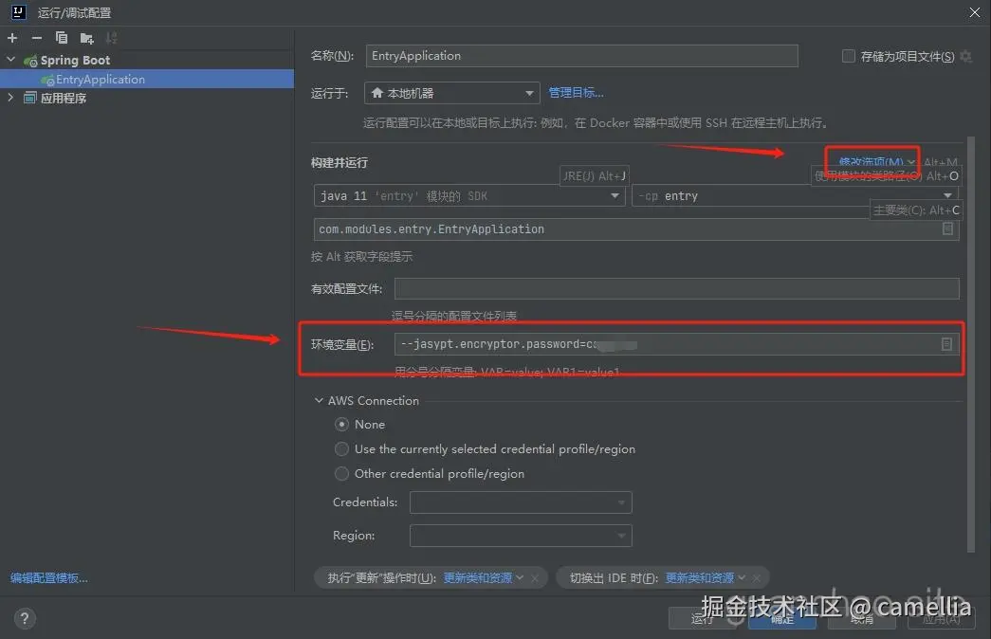Image resolution: width=991 pixels, height=639 pixels.
Task: Remove the selected configuration
Action: point(37,38)
